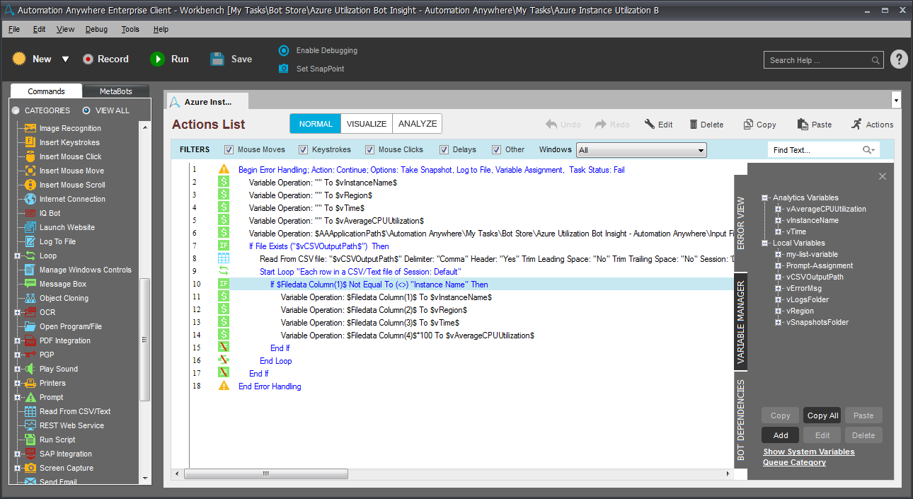Click the Delete trash icon in Actions List
This screenshot has width=913, height=499.
click(694, 124)
